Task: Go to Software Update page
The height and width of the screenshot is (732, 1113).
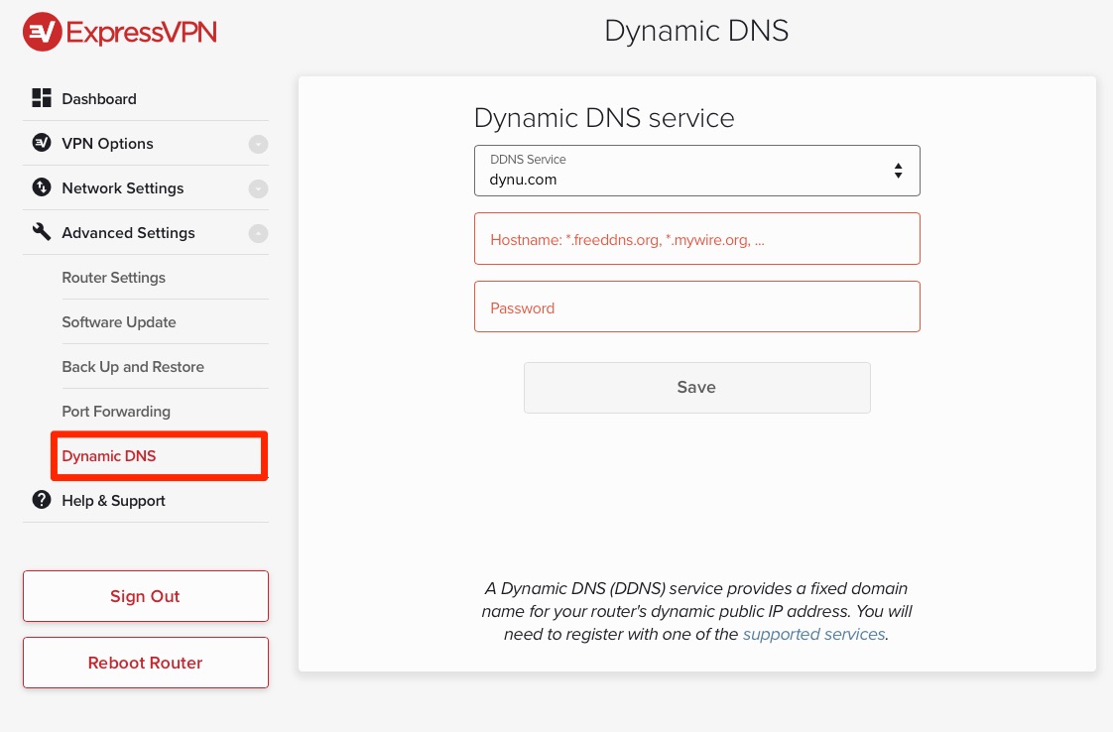Action: tap(118, 322)
